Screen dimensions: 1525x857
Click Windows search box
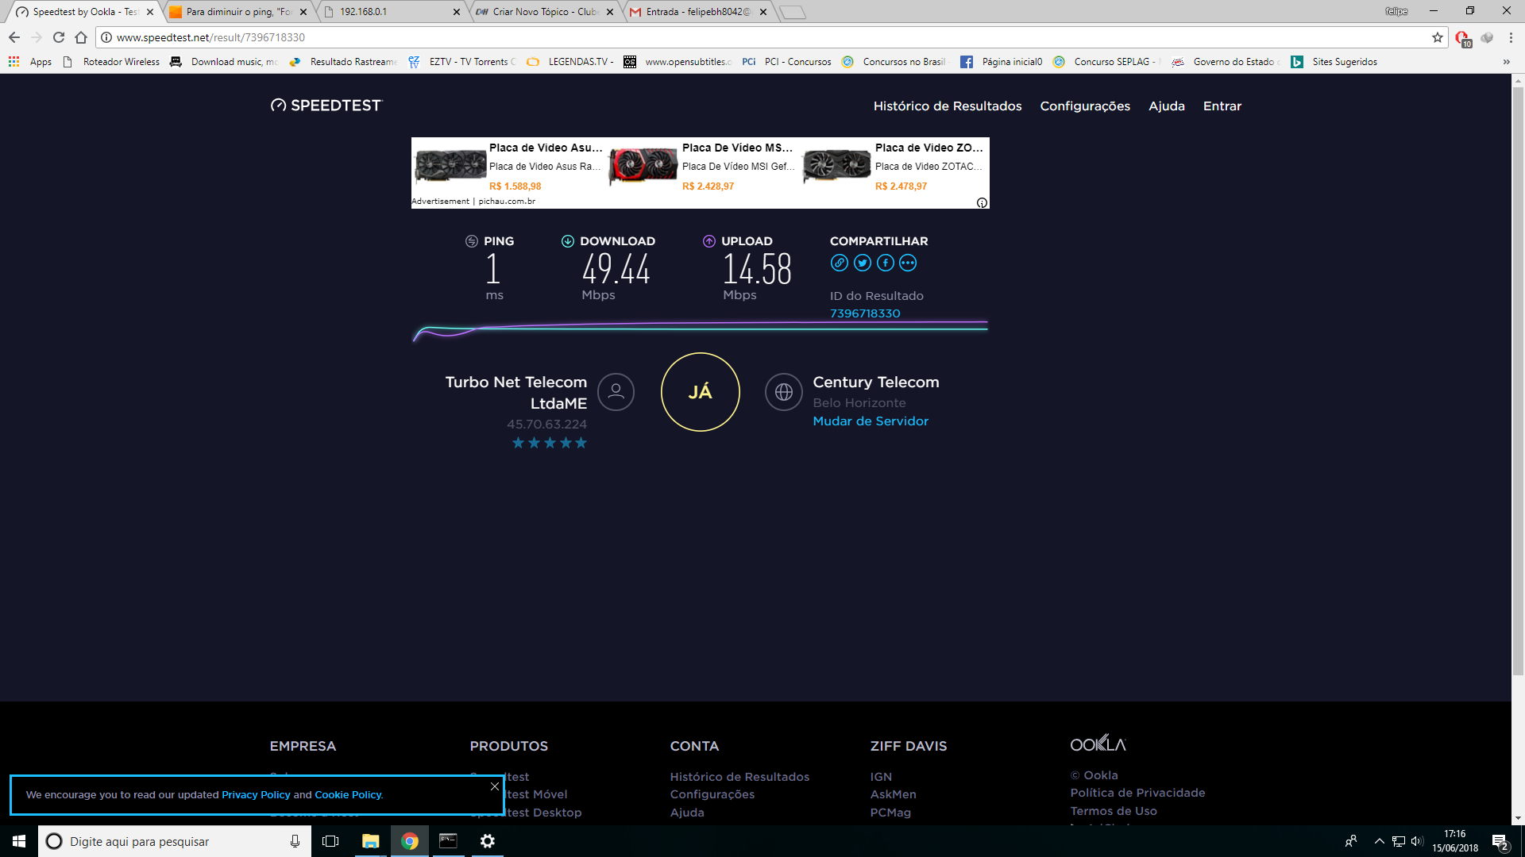pos(175,841)
